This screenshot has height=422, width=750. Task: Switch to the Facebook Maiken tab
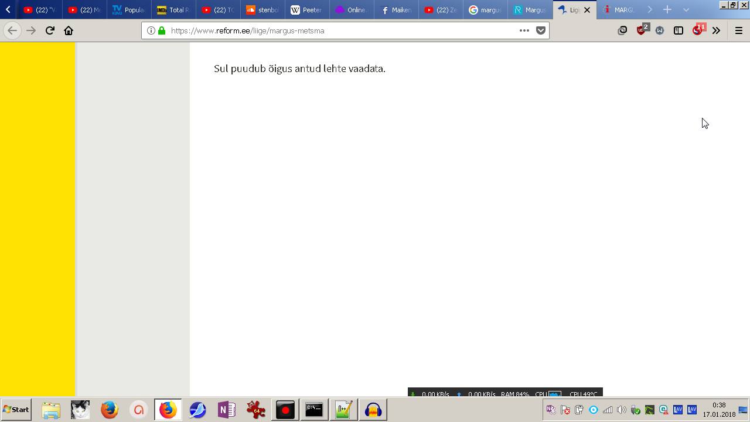[396, 10]
